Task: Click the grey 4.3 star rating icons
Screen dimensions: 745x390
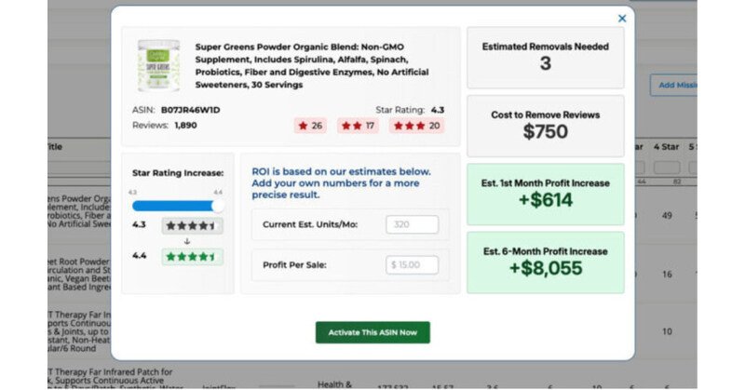Action: point(192,226)
